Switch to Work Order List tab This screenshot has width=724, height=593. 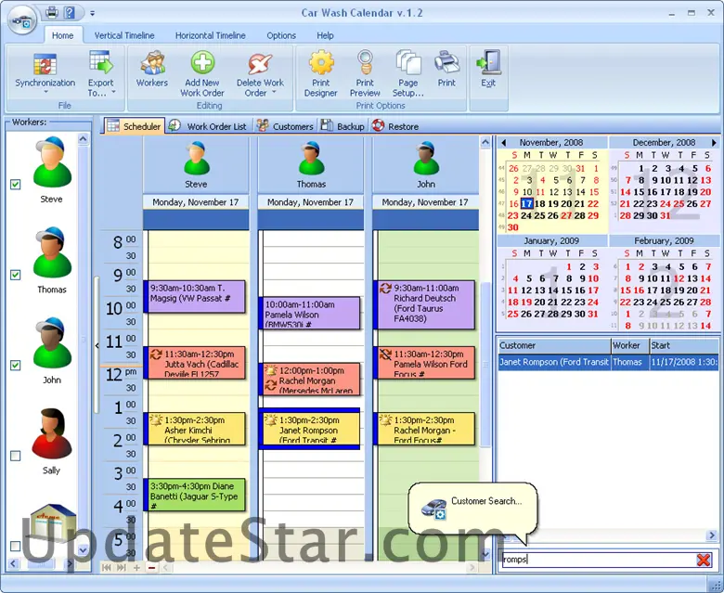[207, 126]
